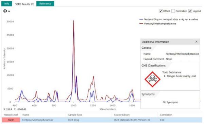Click the Synonyms section heading
Screen dimensions: 204x124
coord(148,94)
